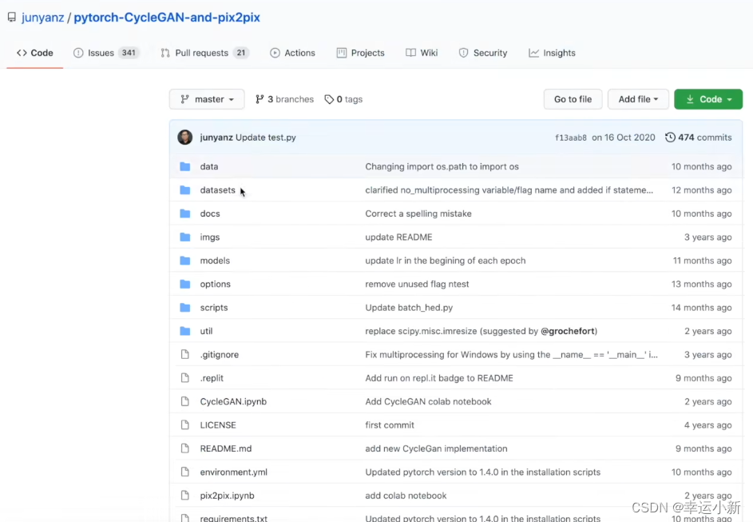Open the options folder icon
The width and height of the screenshot is (753, 522).
point(185,284)
